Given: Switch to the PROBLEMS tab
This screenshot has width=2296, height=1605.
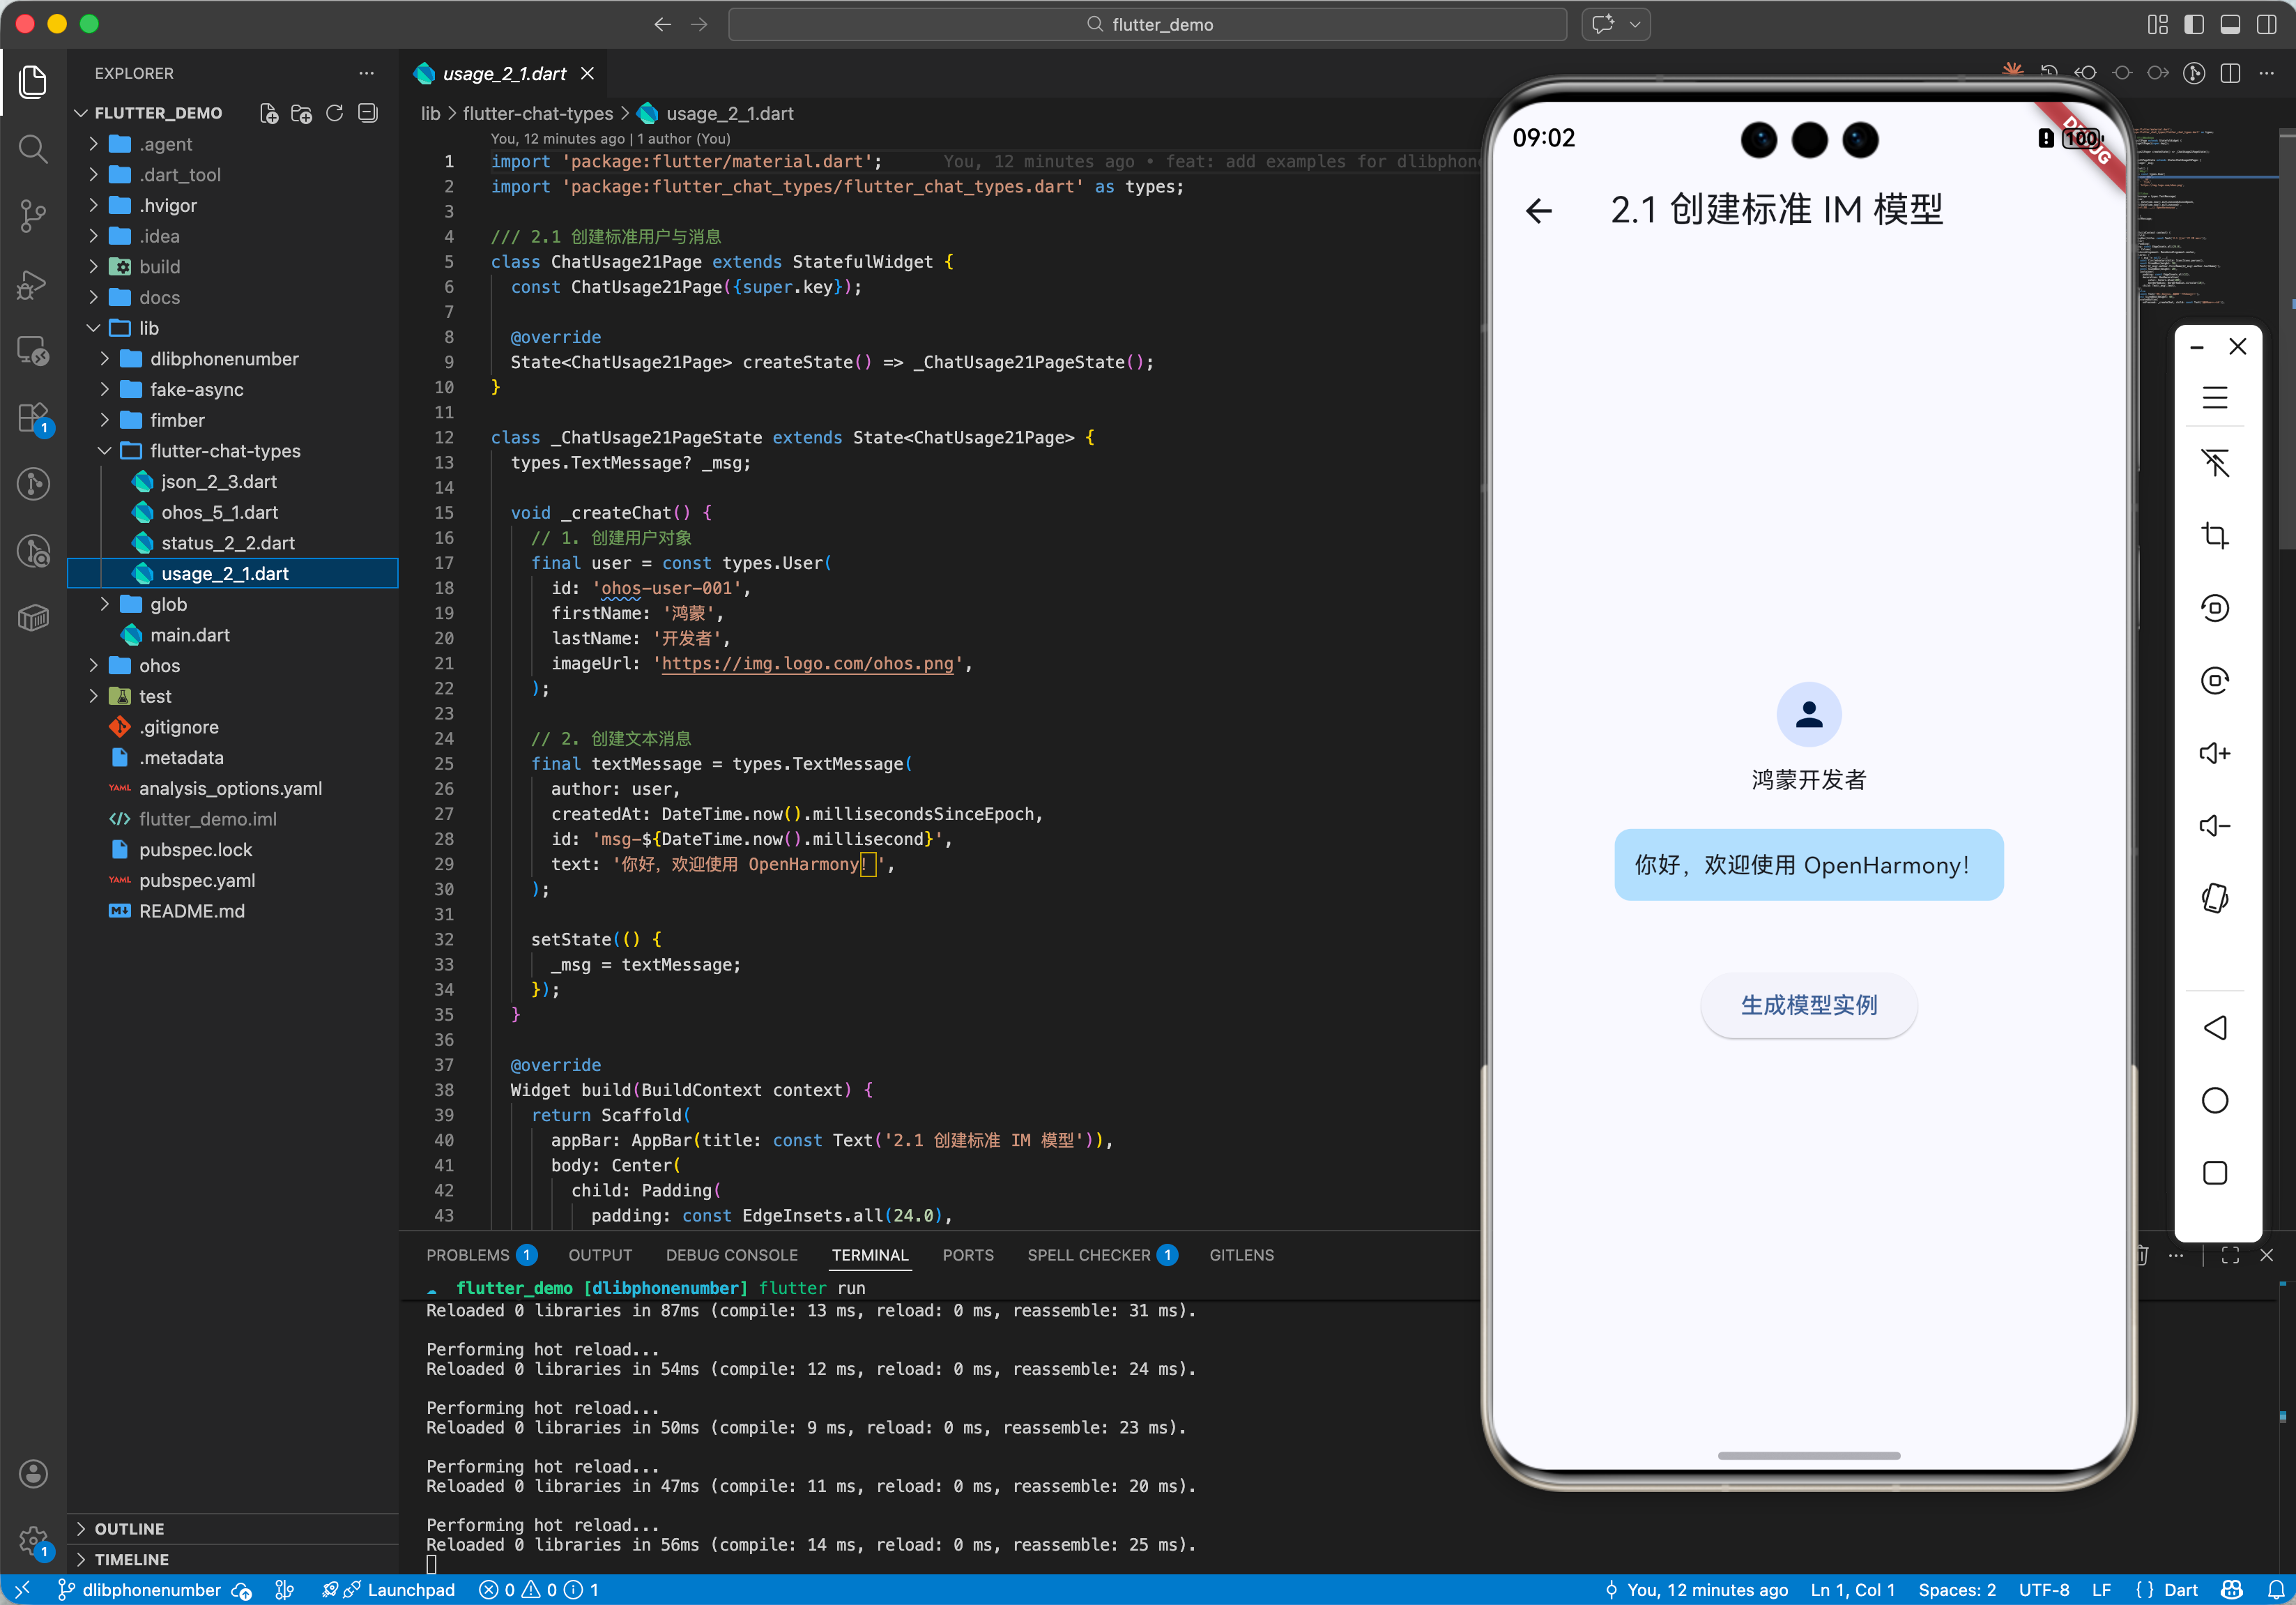Looking at the screenshot, I should point(468,1255).
